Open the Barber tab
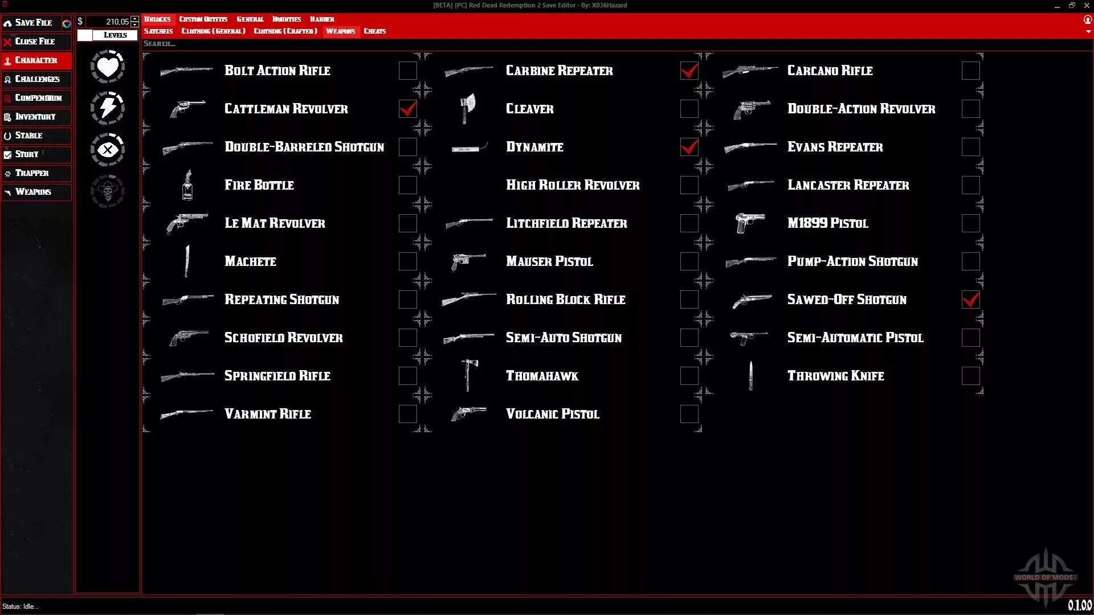 click(322, 19)
